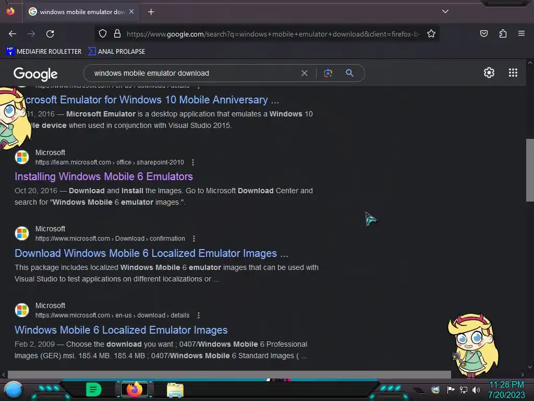List all tabs dropdown arrow

(x=445, y=11)
